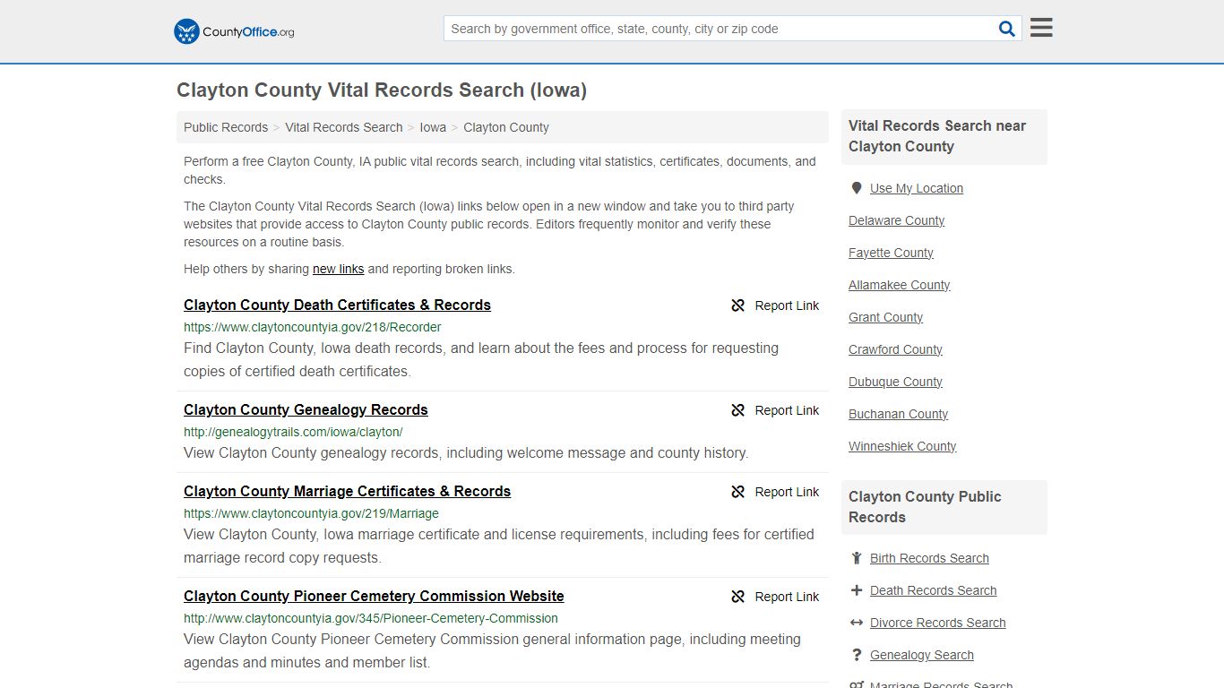1224x688 pixels.
Task: Click the arrows icon beside Divorce Records Search
Action: (857, 623)
